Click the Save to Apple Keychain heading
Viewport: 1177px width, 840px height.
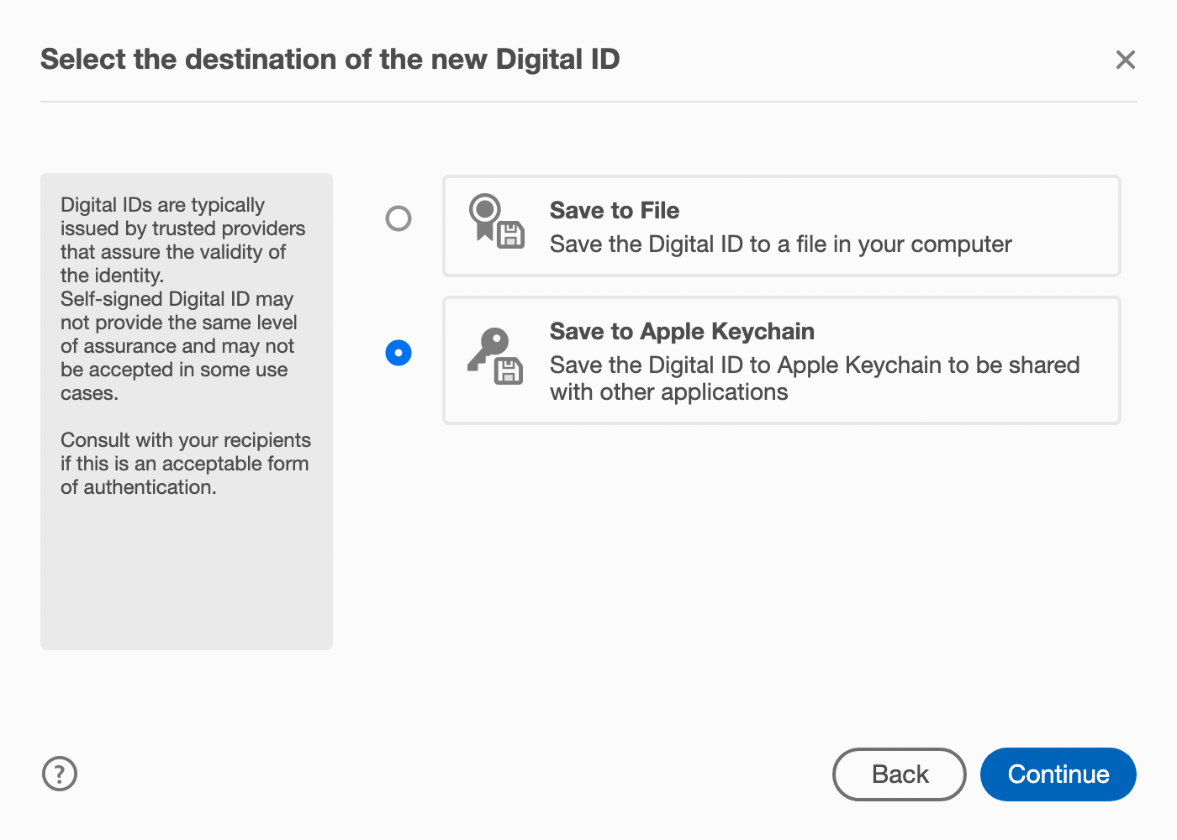click(682, 331)
